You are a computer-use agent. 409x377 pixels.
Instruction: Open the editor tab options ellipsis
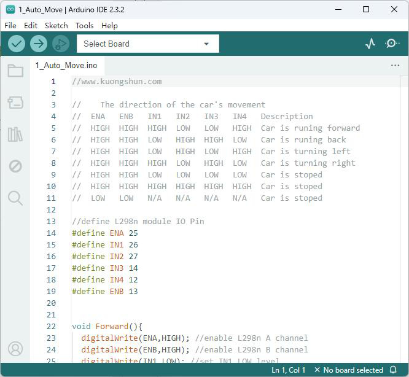pyautogui.click(x=395, y=65)
